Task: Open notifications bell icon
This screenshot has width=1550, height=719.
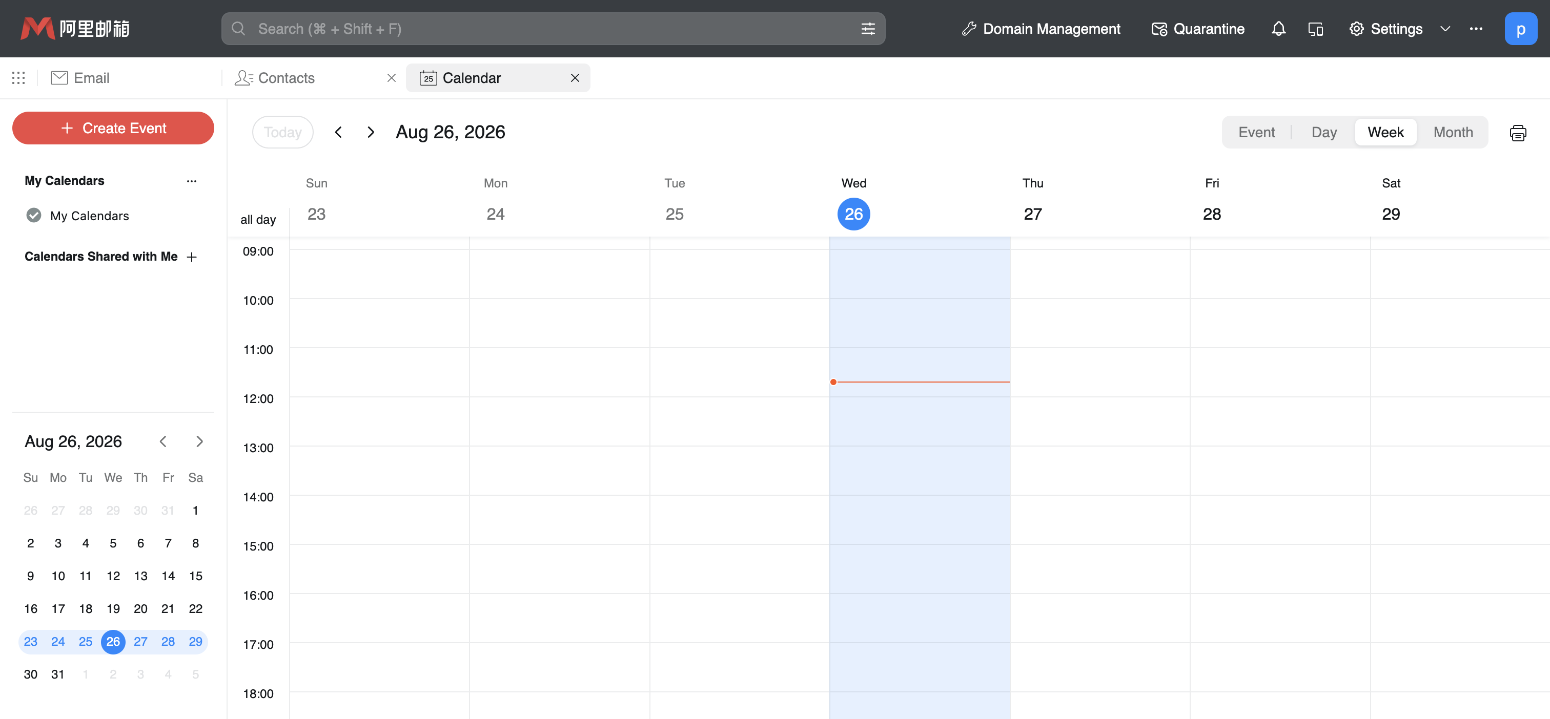Action: tap(1279, 29)
